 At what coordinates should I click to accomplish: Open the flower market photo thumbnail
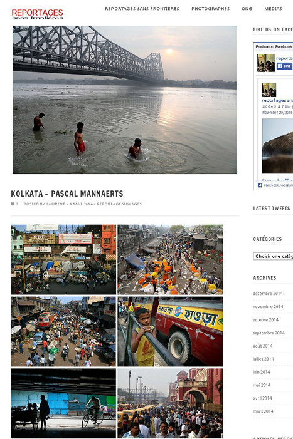point(170,259)
